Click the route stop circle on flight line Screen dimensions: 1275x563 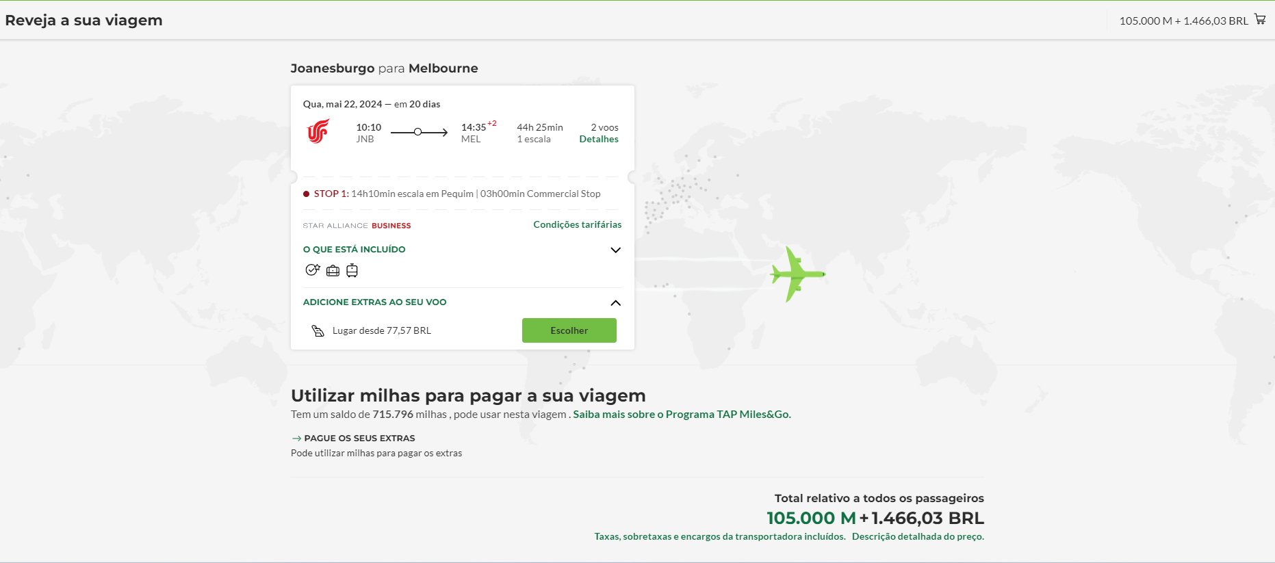pos(417,132)
